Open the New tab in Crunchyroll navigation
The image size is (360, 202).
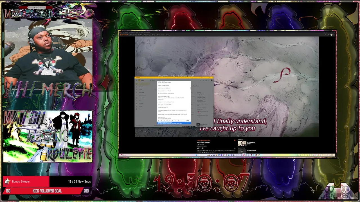130,35
